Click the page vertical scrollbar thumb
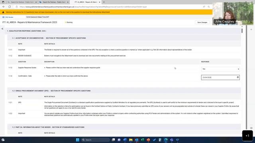Screen dimensions: 255x143 242,31
